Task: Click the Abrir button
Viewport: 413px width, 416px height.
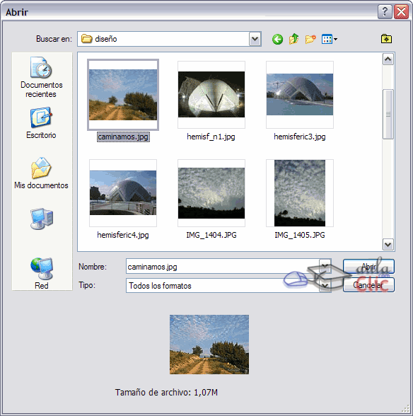Action: 368,266
